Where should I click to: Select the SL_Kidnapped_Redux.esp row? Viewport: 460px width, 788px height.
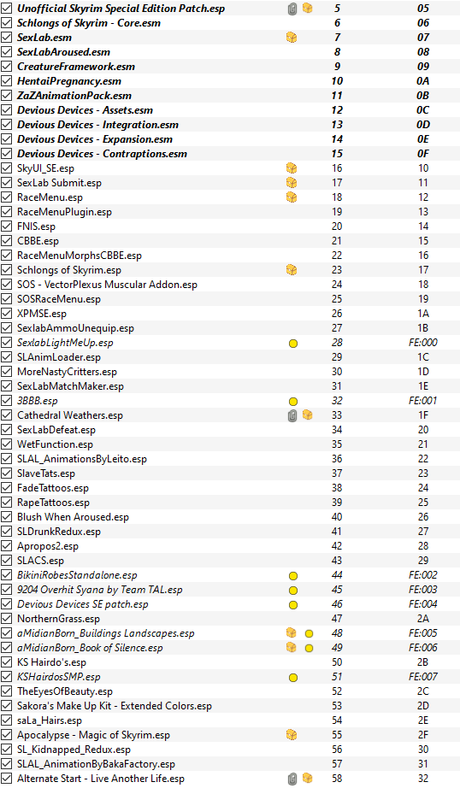(230, 750)
